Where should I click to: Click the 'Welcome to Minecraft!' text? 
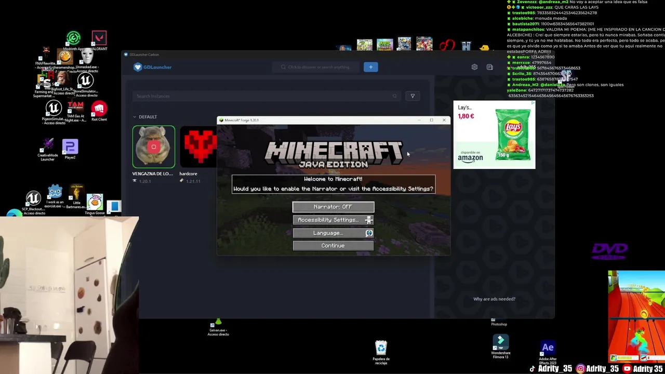pyautogui.click(x=333, y=179)
